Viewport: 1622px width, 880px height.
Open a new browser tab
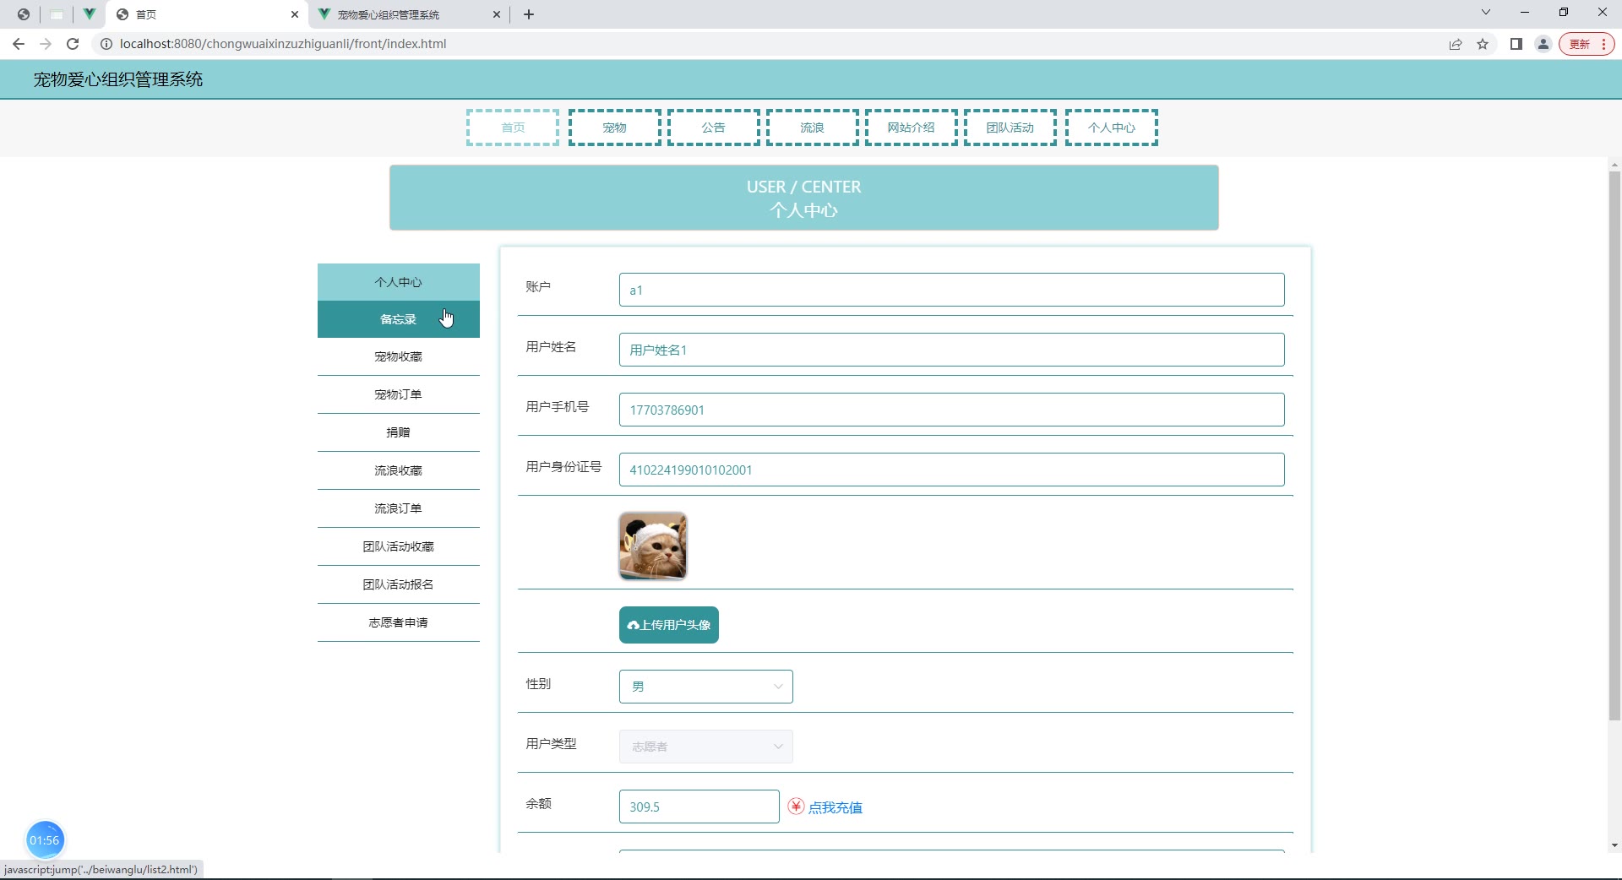529,14
